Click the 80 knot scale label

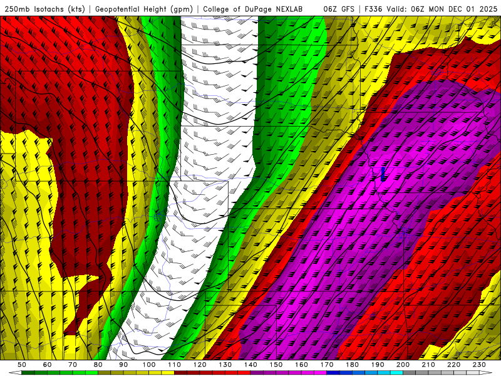pyautogui.click(x=98, y=365)
